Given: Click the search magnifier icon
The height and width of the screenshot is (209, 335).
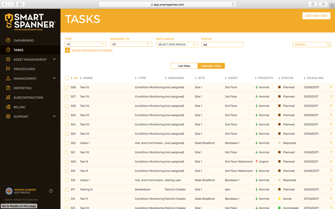Looking at the screenshot, I should coord(328,45).
